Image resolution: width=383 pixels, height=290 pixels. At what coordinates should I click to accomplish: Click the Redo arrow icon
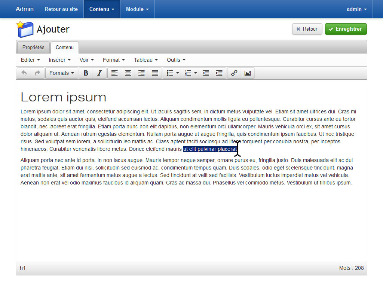37,73
